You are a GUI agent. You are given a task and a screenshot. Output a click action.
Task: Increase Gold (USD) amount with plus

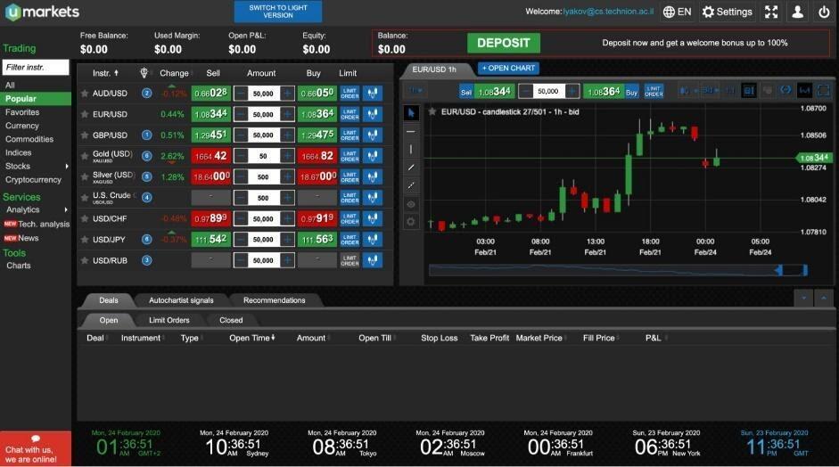coord(287,156)
